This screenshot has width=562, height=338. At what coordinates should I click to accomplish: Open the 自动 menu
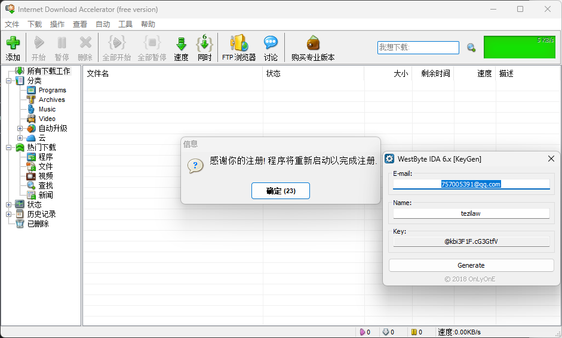click(x=103, y=24)
